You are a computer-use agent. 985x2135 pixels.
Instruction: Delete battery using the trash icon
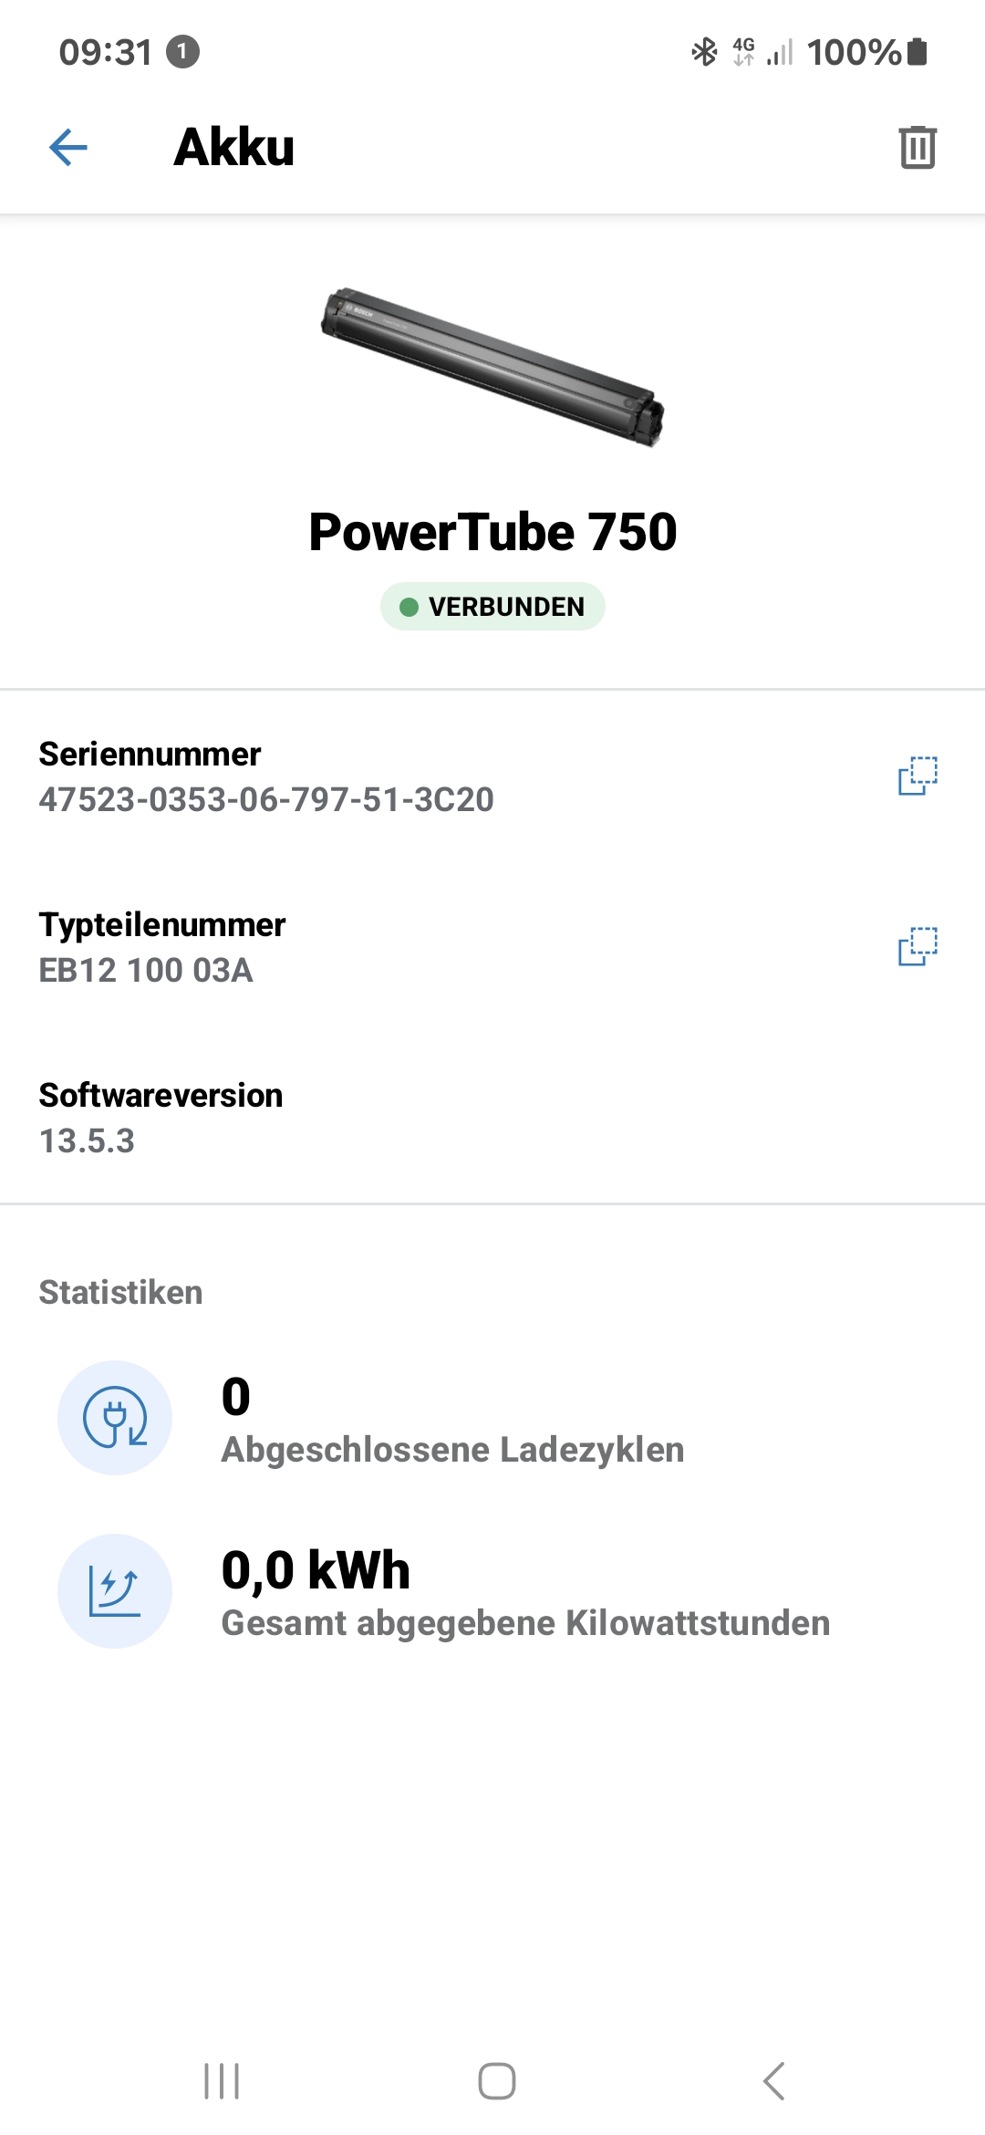(918, 147)
